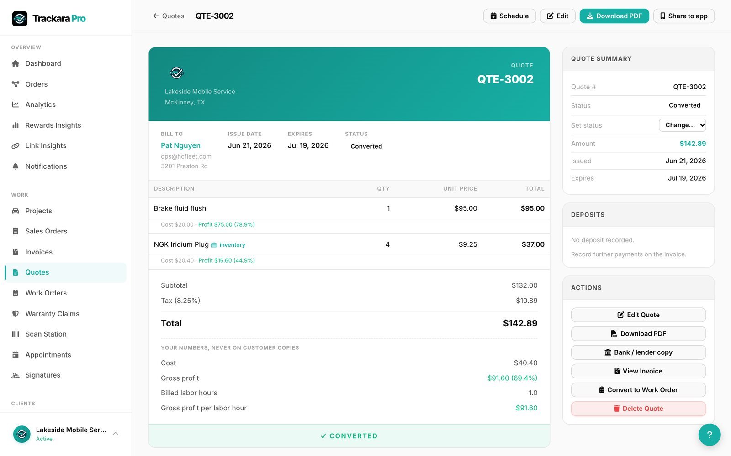This screenshot has height=456, width=731.
Task: Click Share to app button
Action: click(x=684, y=16)
